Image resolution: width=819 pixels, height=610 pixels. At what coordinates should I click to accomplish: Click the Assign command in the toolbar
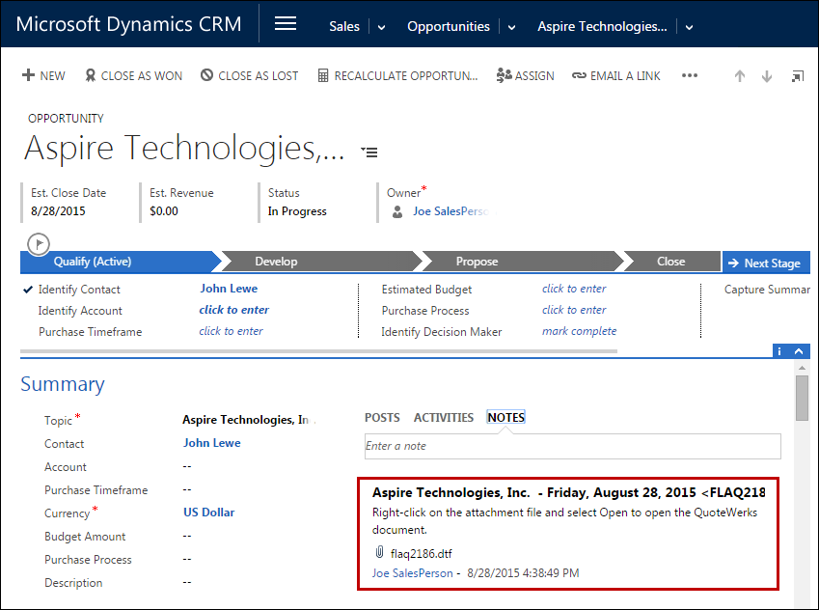525,74
